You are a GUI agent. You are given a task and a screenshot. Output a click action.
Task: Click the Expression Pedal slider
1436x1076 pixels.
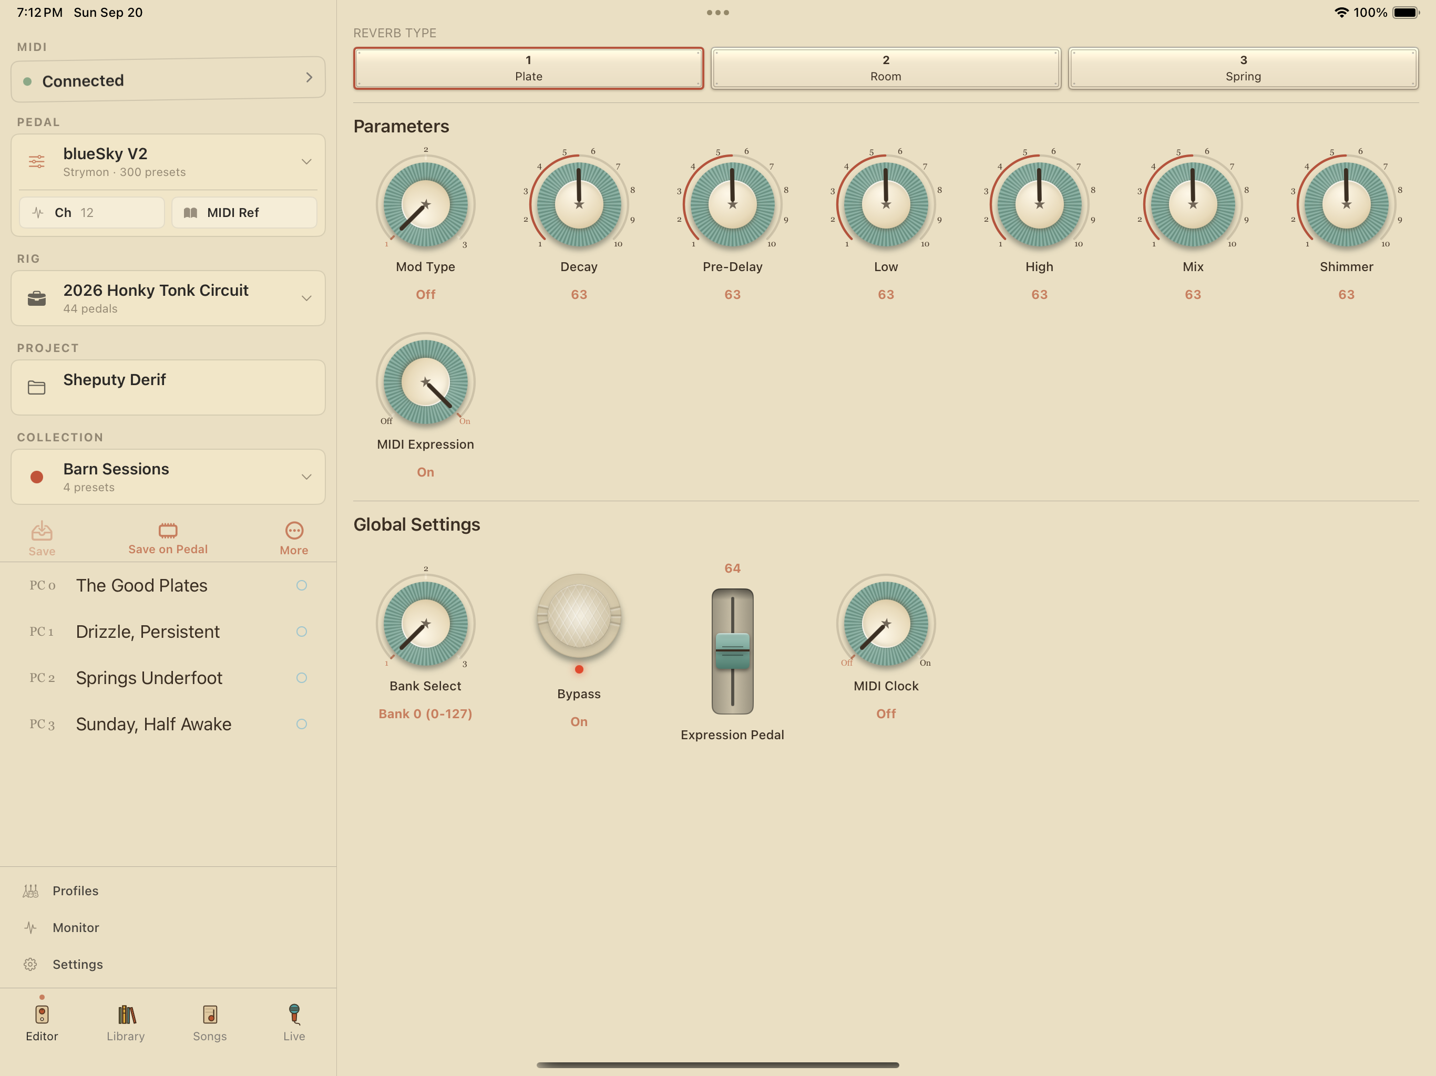tap(732, 651)
